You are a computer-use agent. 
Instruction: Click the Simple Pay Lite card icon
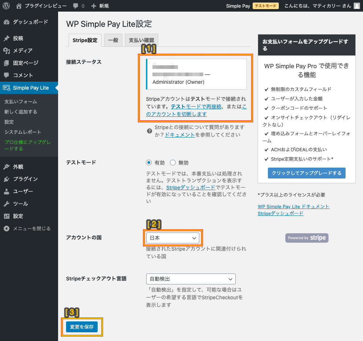tap(7, 88)
